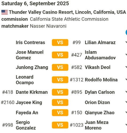The image size is (127, 133).
Task: Click the blue circle icon at right edge
Action: [x=126, y=32]
